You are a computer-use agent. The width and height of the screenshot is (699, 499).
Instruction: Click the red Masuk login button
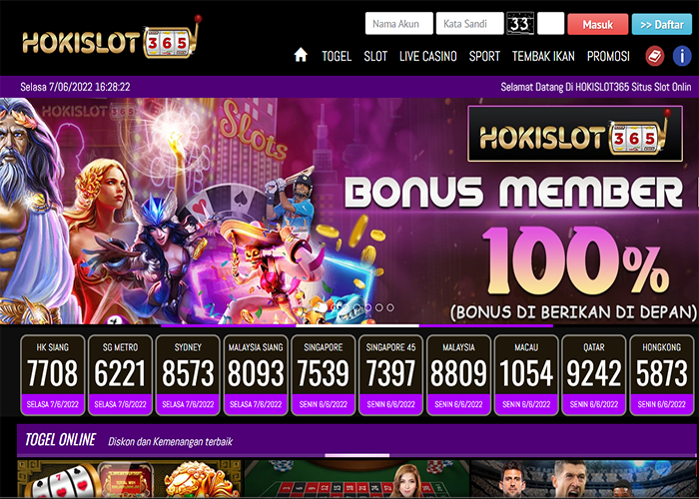(x=598, y=24)
